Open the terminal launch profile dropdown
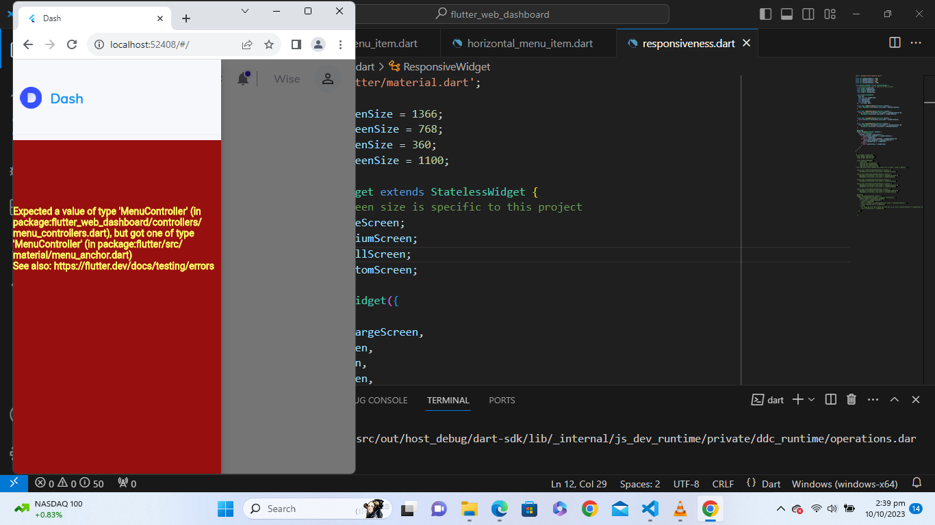 tap(812, 399)
